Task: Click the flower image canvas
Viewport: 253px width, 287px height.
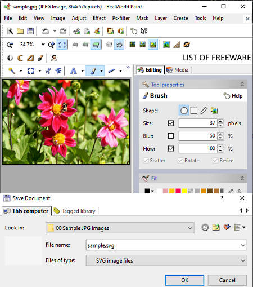Action: pos(66,122)
